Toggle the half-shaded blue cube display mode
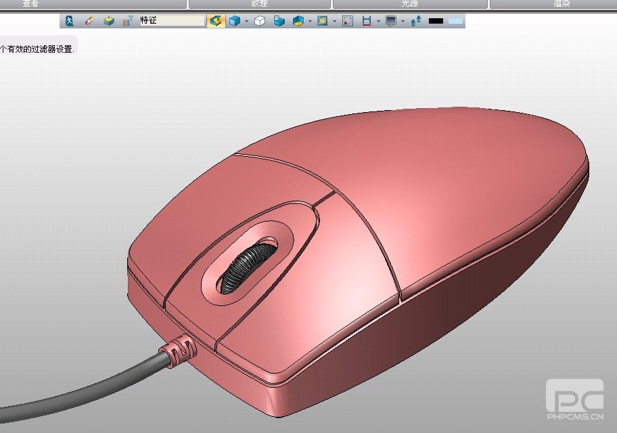617x433 pixels. click(298, 21)
